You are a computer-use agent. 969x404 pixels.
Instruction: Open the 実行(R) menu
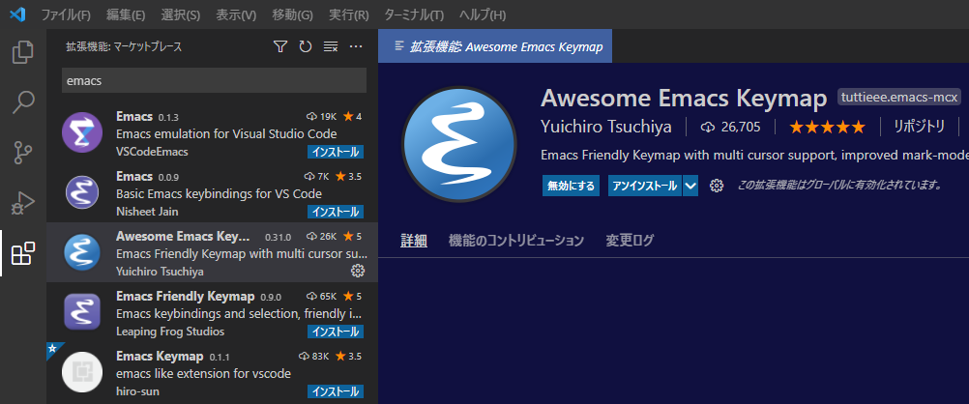coord(349,14)
